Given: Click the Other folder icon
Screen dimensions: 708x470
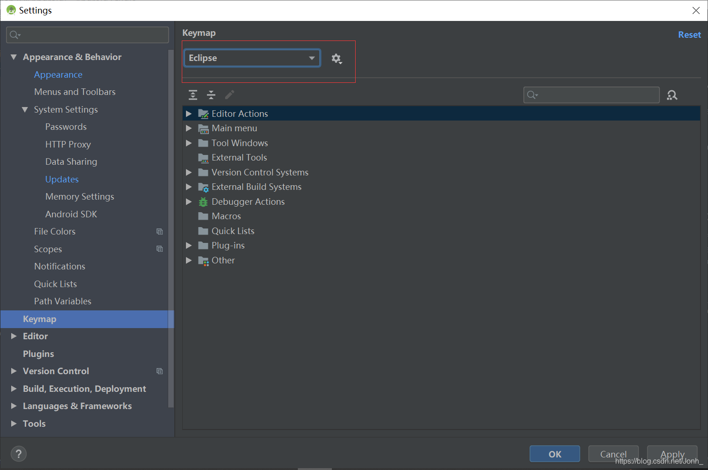Looking at the screenshot, I should click(x=203, y=261).
